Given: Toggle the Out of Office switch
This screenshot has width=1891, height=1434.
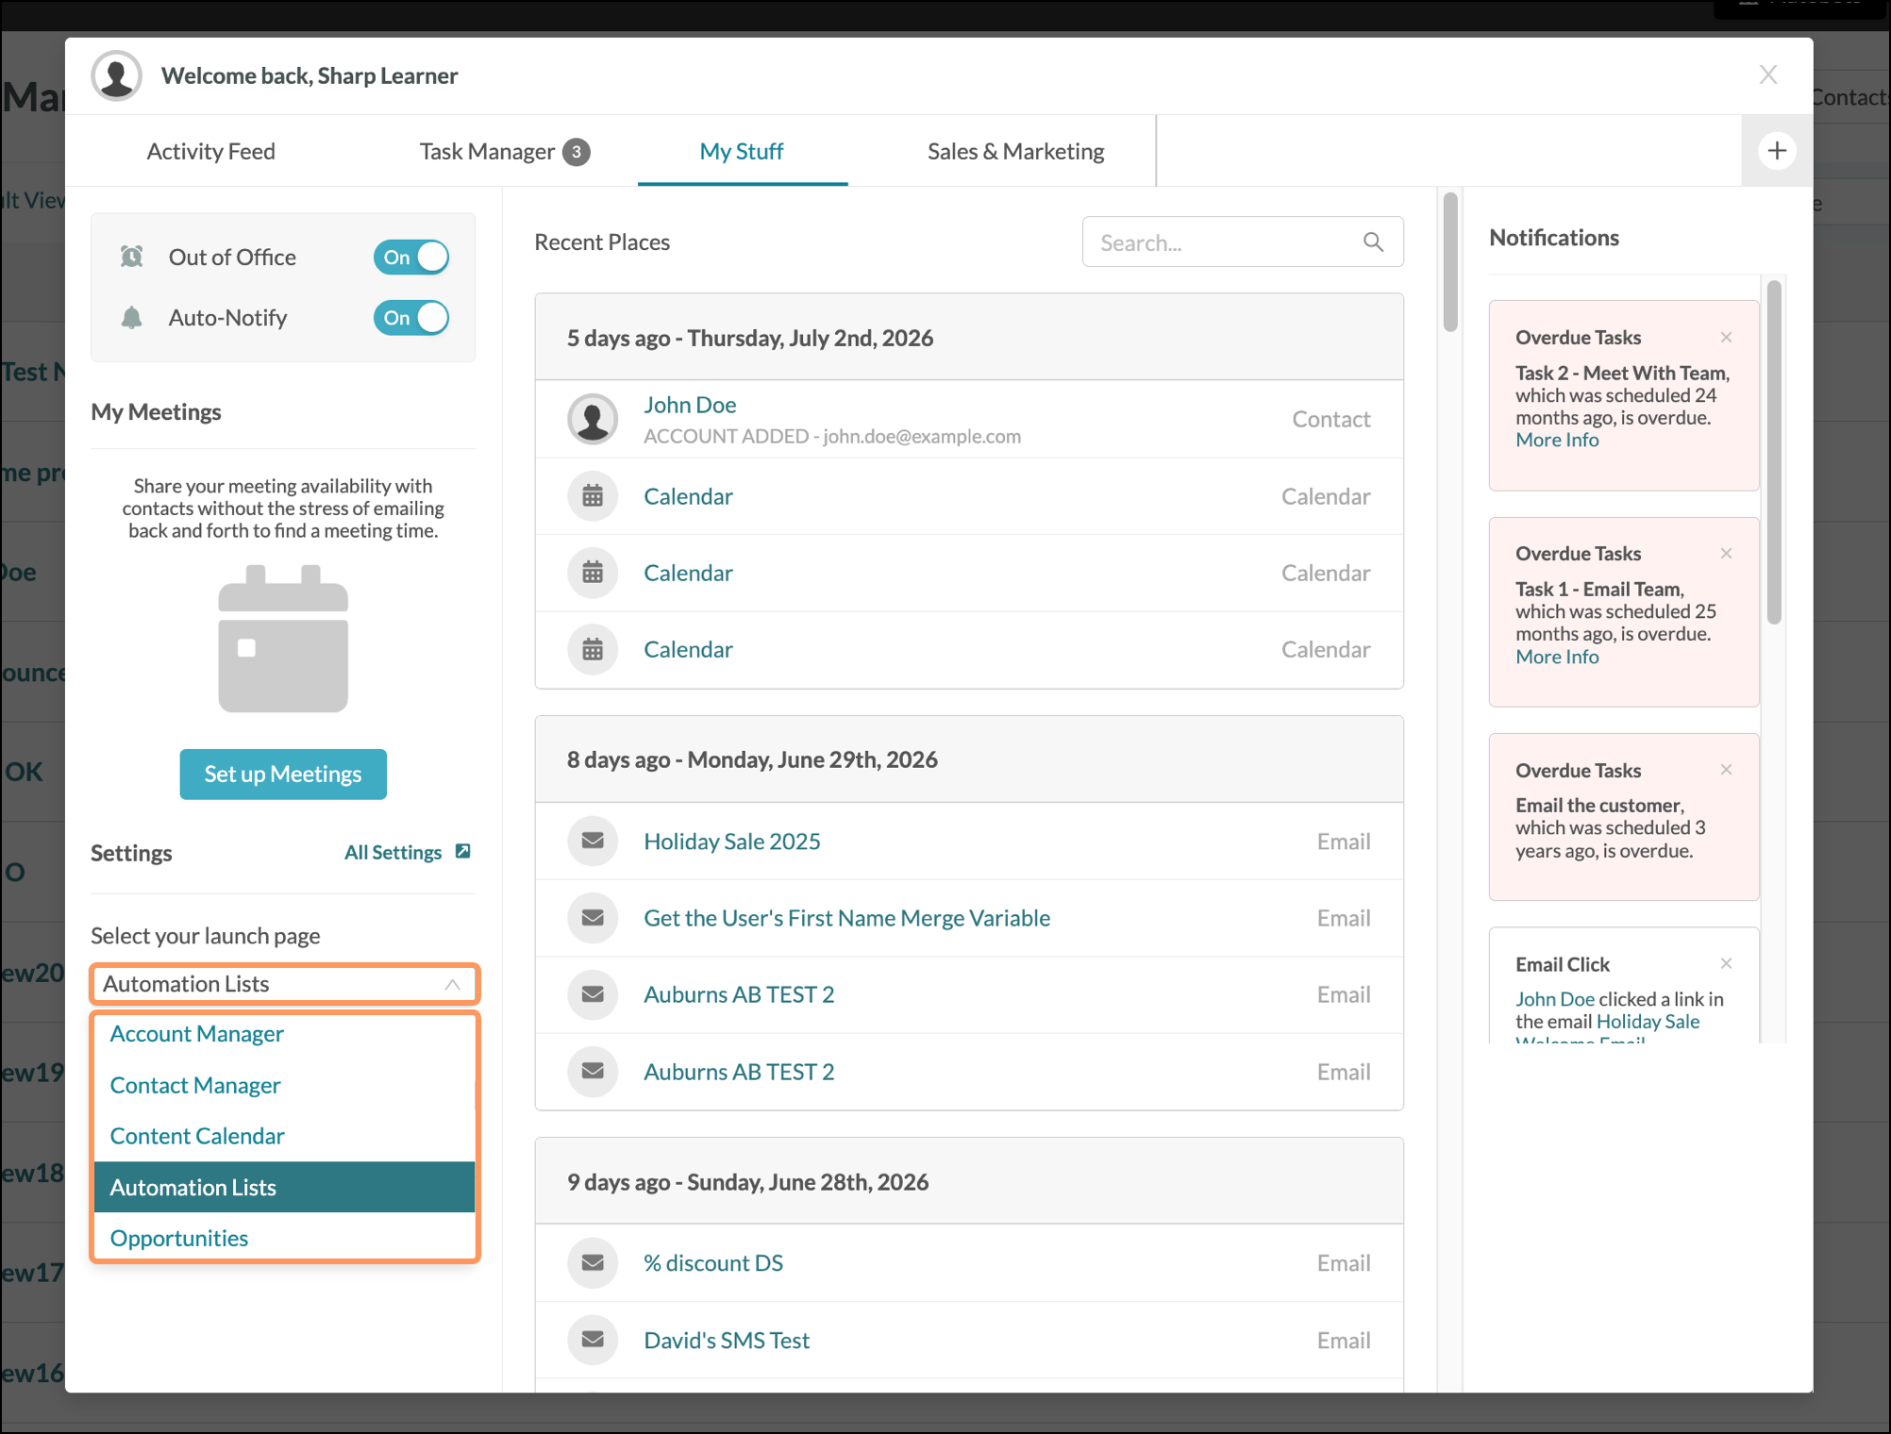Looking at the screenshot, I should 411,257.
